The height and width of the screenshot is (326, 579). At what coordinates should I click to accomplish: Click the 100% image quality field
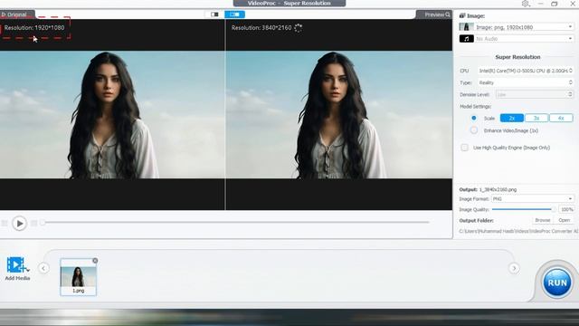click(x=566, y=209)
